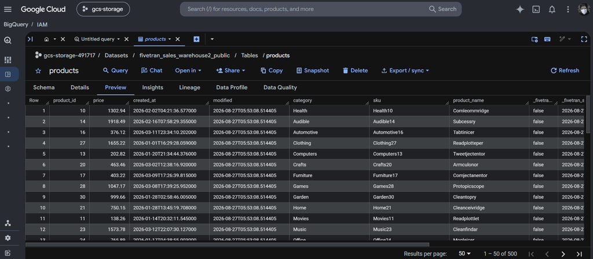Image resolution: width=593 pixels, height=259 pixels.
Task: Open the home tab dropdown arrow
Action: 54,39
